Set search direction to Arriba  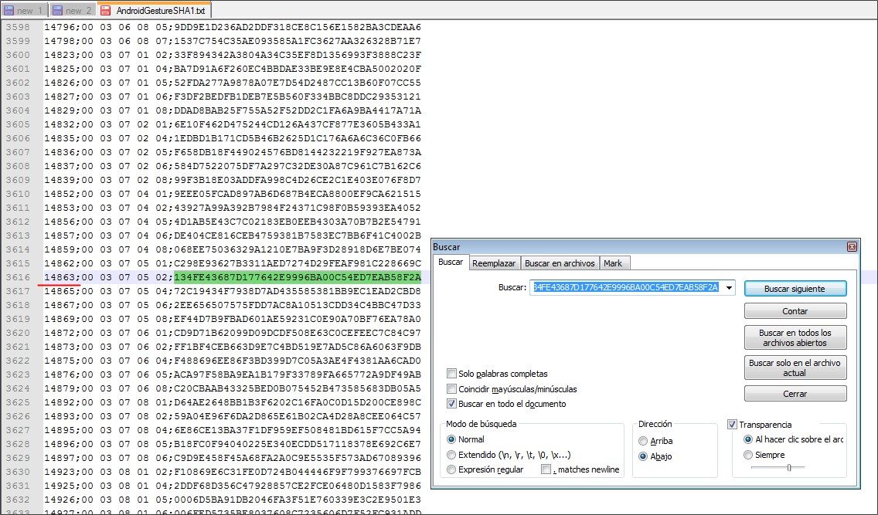tap(643, 440)
